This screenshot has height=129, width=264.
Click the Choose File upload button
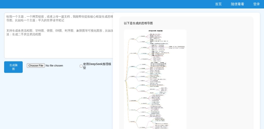pos(36,66)
